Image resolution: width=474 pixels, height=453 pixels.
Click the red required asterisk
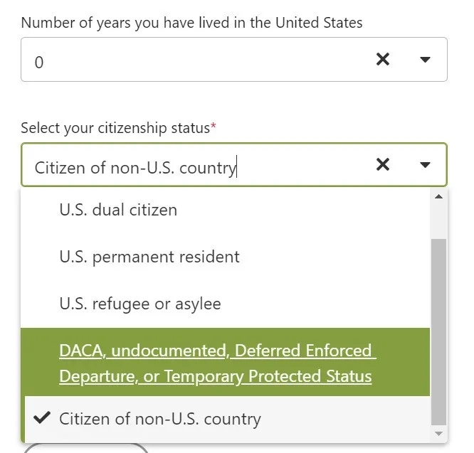[x=214, y=127]
